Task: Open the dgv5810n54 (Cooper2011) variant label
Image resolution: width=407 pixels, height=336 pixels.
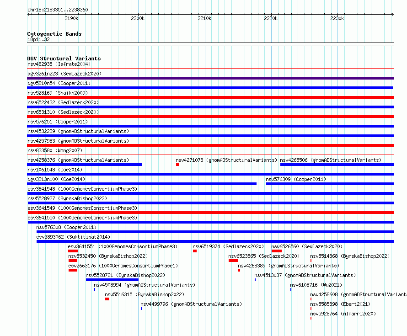Action: coord(59,83)
